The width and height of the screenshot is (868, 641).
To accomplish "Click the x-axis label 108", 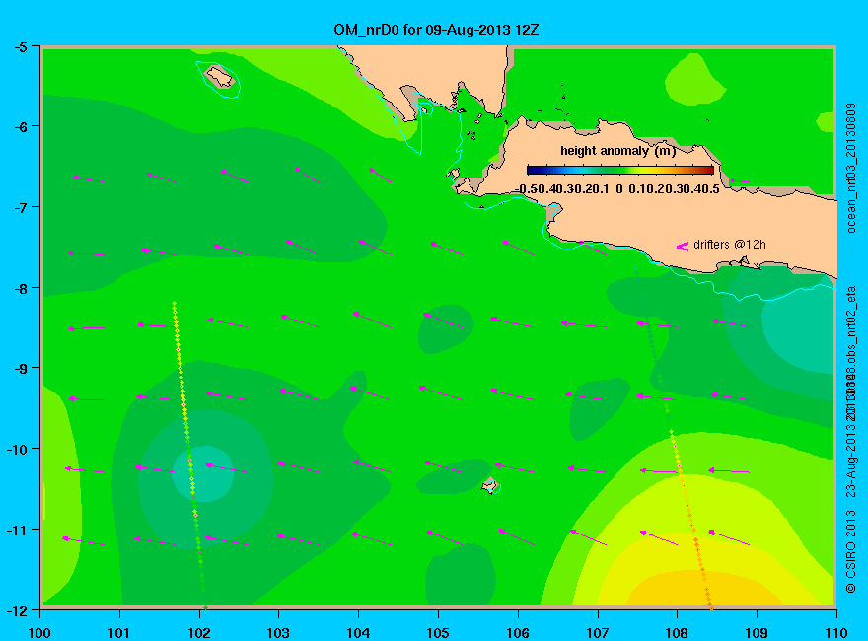I will (x=677, y=633).
